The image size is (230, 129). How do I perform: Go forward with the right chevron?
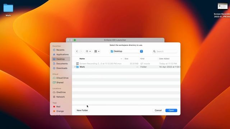(x=81, y=51)
